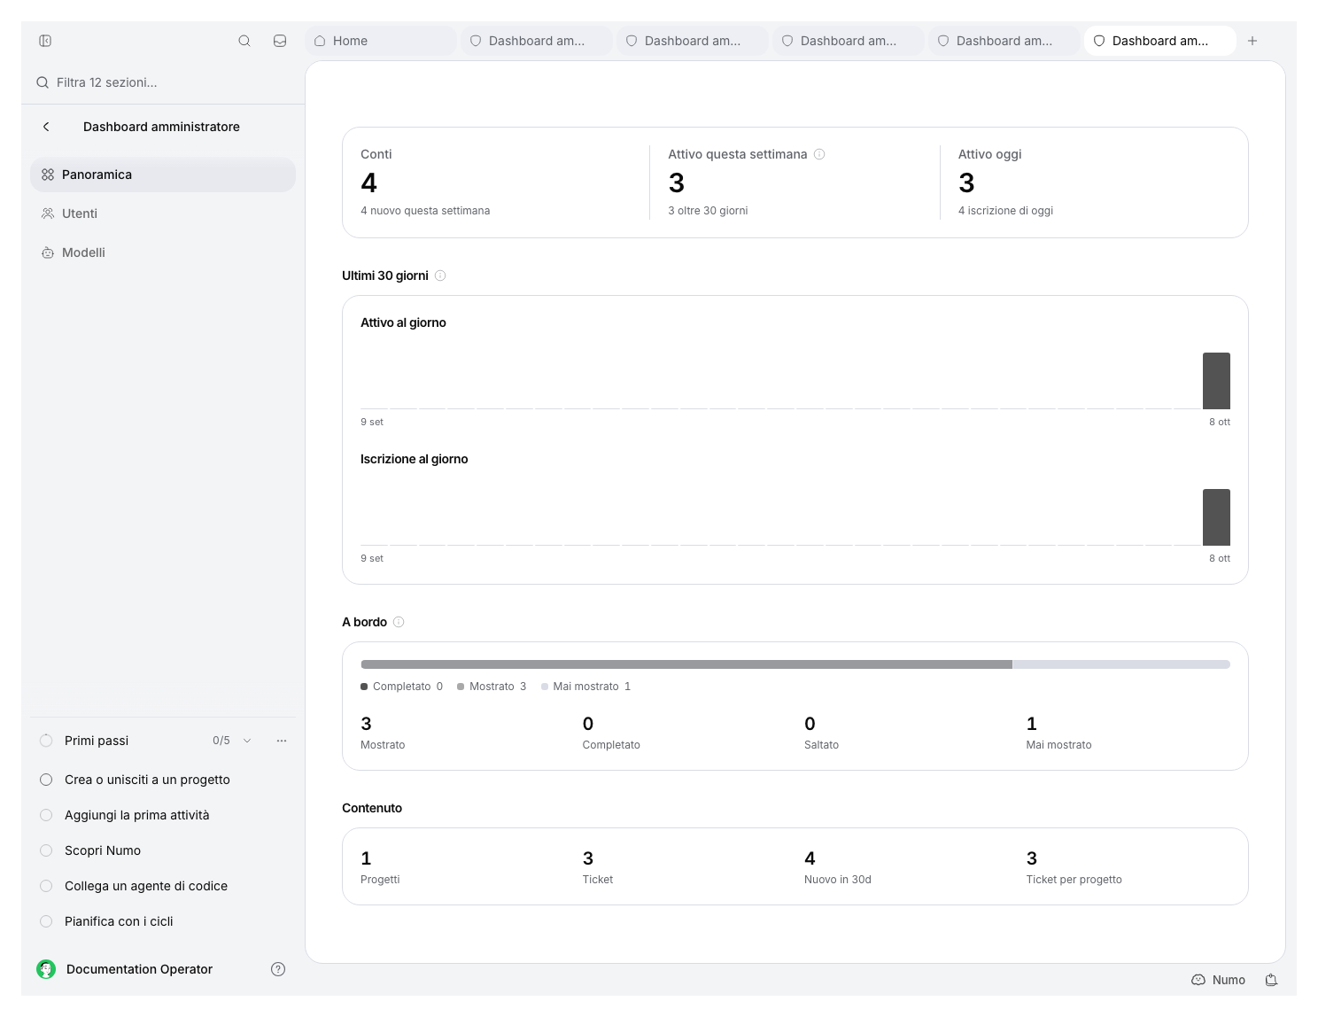Open search with magnifier icon
The image size is (1318, 1017).
pos(244,41)
